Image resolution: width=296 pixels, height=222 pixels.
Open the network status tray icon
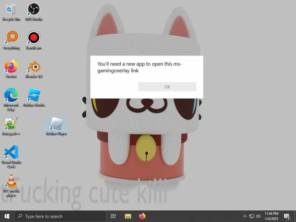(252, 216)
